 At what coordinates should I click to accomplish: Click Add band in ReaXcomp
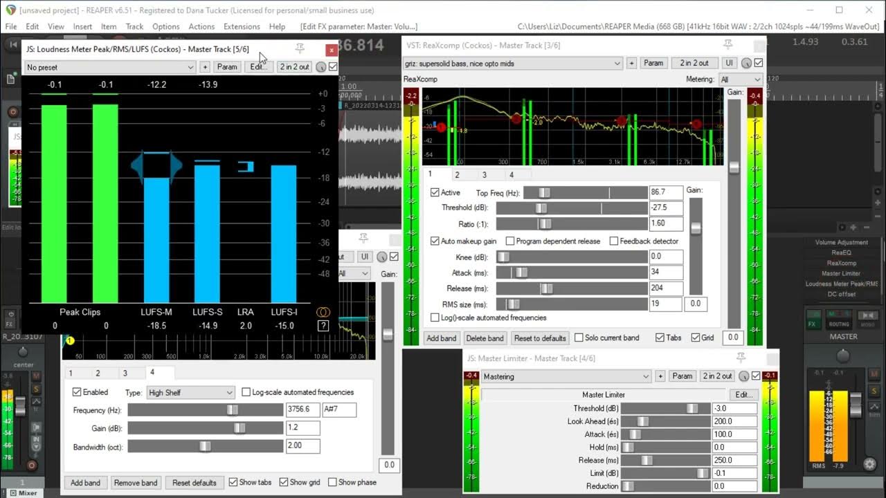pos(441,338)
